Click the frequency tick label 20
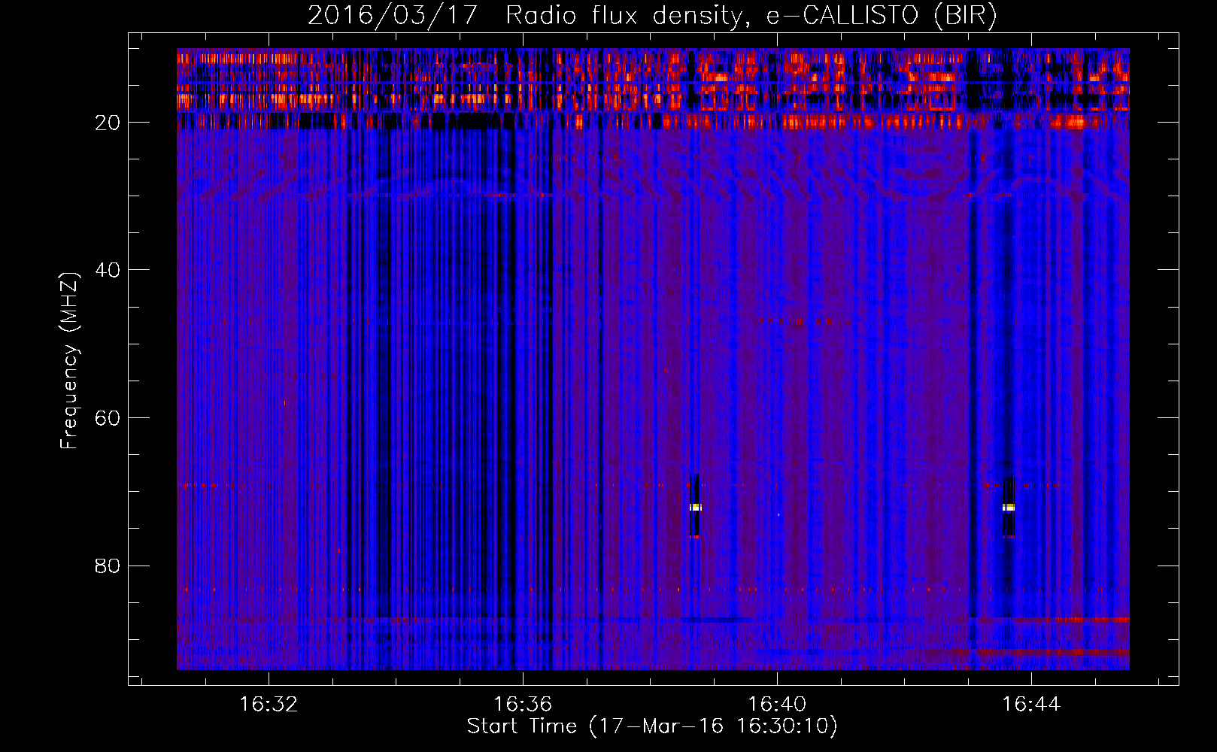Viewport: 1217px width, 752px height. (x=108, y=123)
